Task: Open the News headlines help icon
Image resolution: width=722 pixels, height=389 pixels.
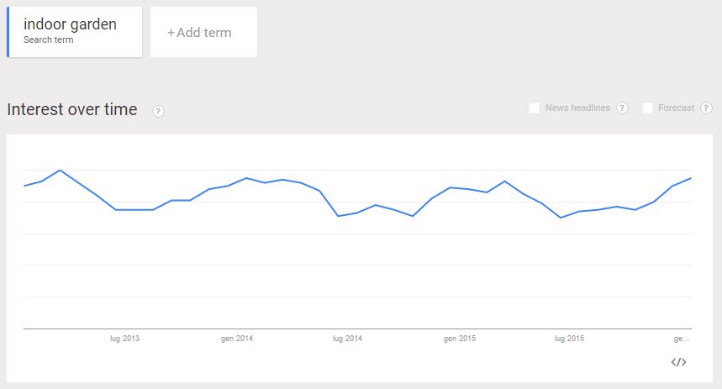Action: pyautogui.click(x=622, y=108)
